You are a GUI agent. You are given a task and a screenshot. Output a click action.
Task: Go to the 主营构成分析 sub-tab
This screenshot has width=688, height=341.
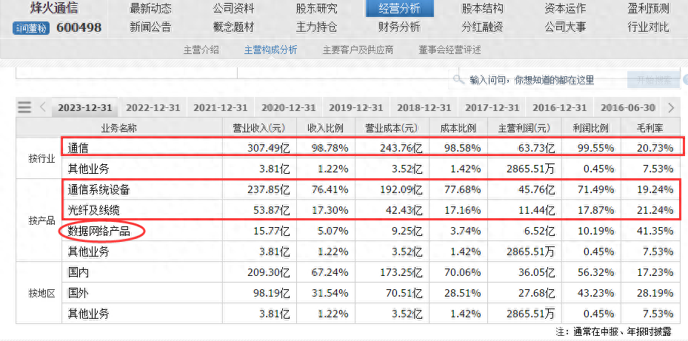pos(271,50)
